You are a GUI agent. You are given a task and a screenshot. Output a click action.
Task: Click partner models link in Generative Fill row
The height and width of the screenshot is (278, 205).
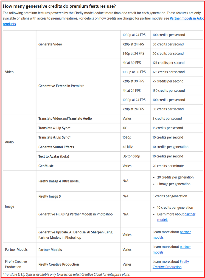[x=190, y=214]
